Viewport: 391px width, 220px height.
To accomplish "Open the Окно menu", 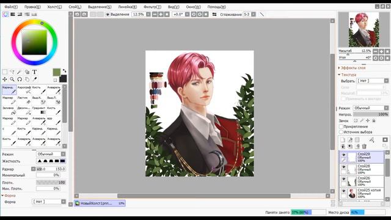I will point(193,7).
